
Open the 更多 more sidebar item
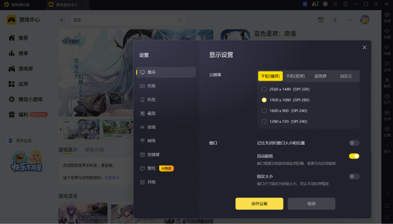(x=387, y=148)
